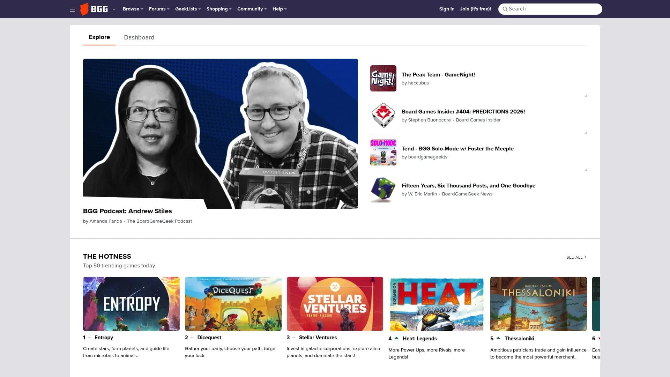Open Stephen Buonocore author link
The image size is (670, 377).
coord(430,120)
